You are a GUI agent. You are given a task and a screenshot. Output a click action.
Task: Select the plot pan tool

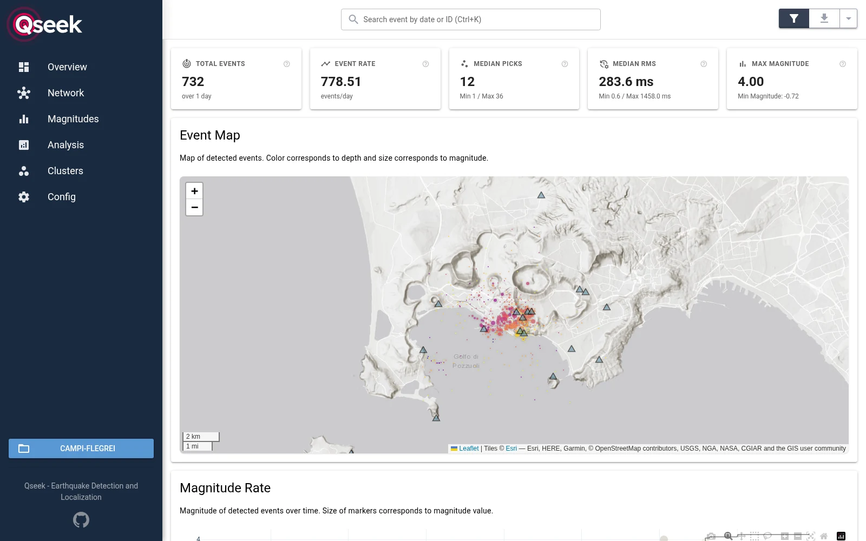pos(742,536)
